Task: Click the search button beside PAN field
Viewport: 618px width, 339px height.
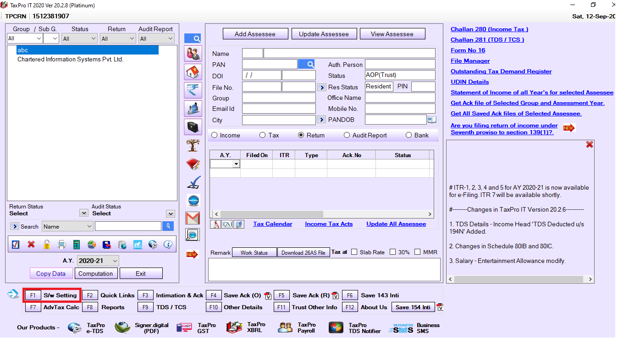Action: click(x=306, y=65)
